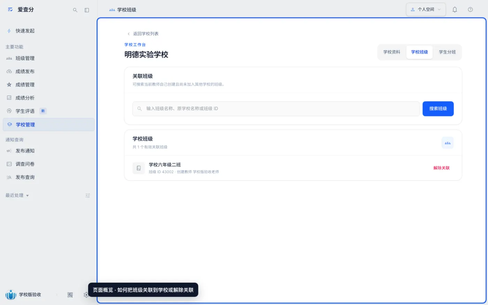Click the 页面概览 tooltip banner

click(143, 290)
